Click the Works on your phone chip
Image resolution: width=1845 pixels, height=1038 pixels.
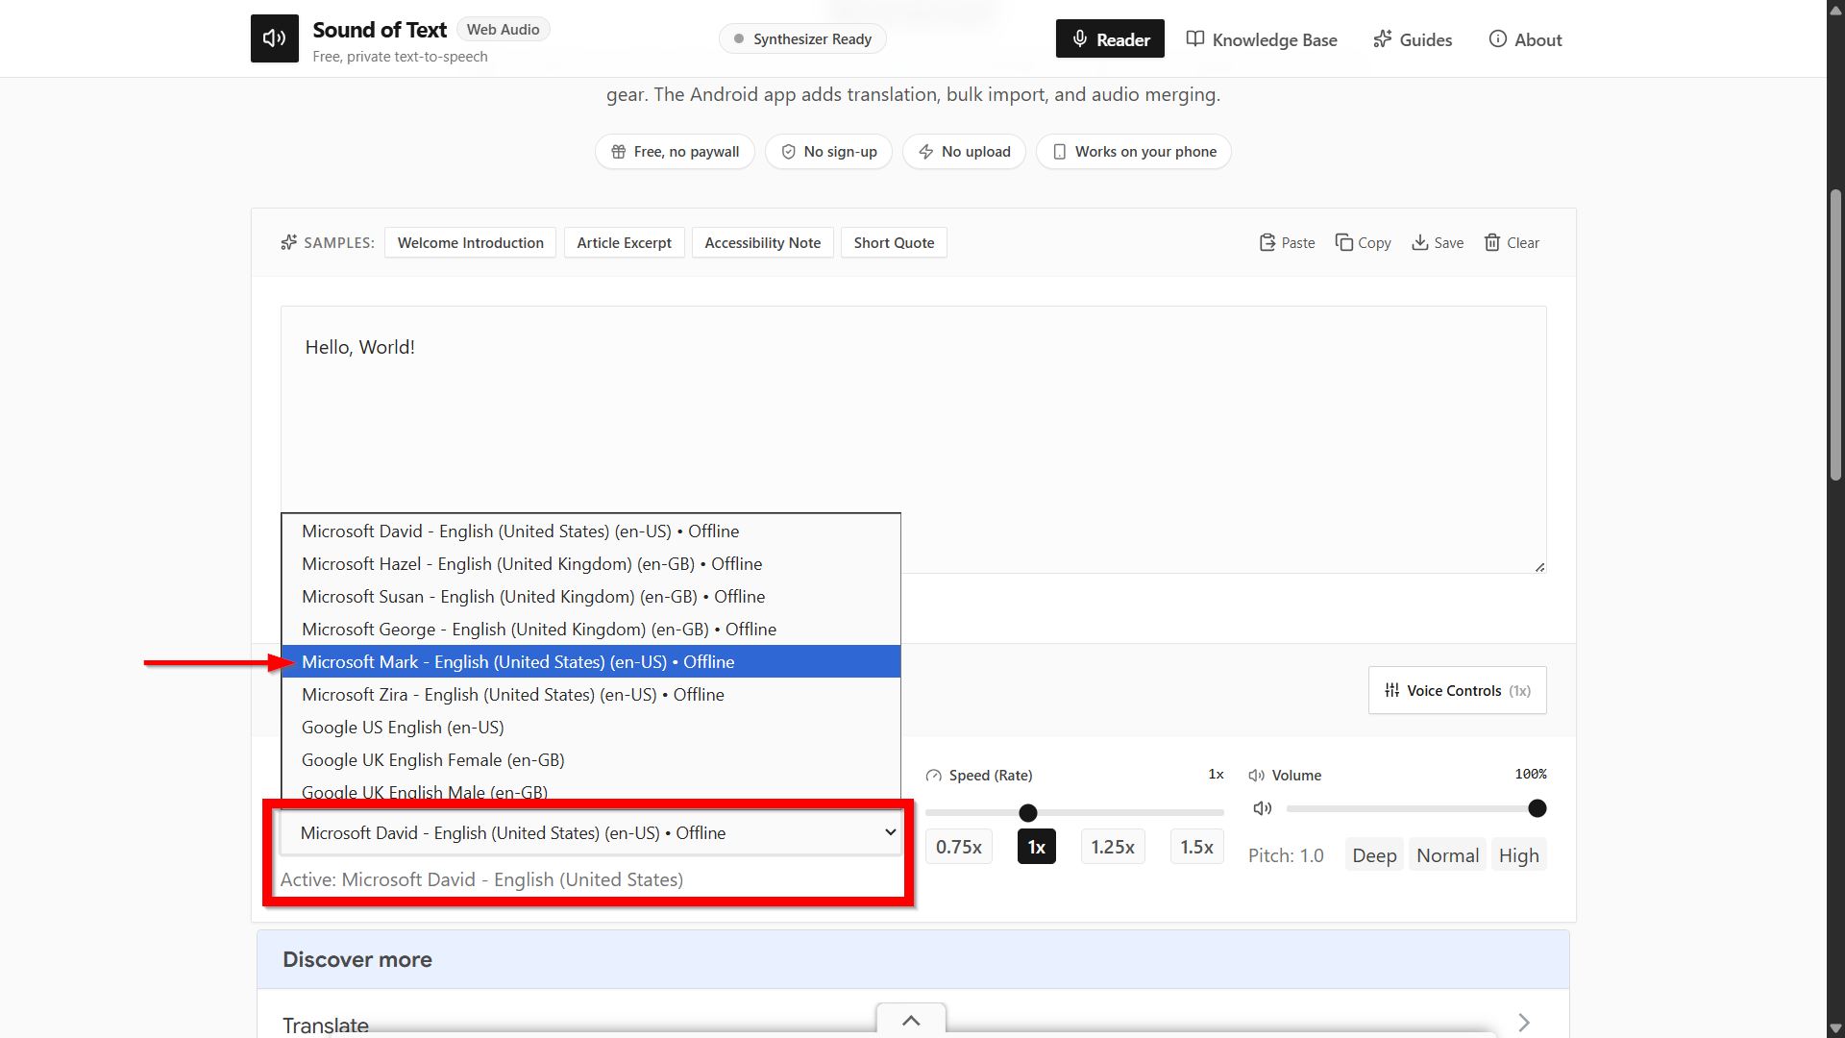point(1134,152)
